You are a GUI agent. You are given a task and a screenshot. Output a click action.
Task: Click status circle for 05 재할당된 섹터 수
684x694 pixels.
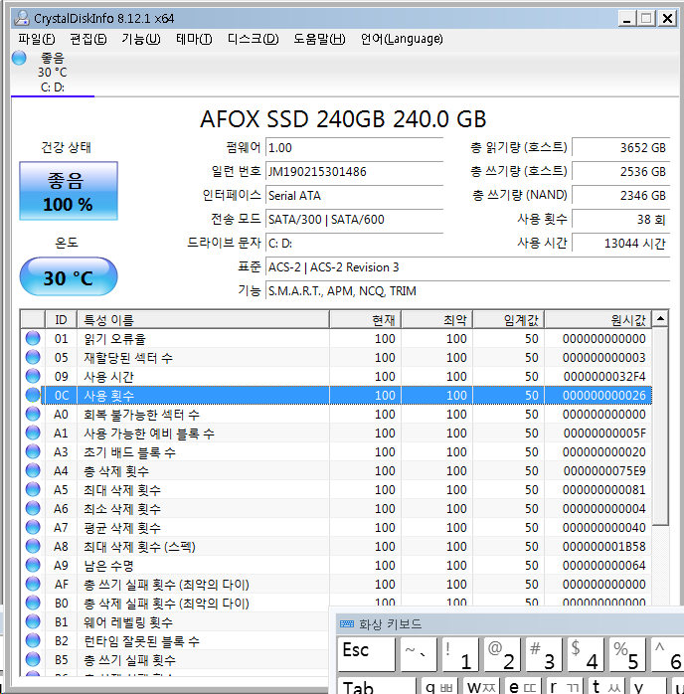tap(33, 357)
